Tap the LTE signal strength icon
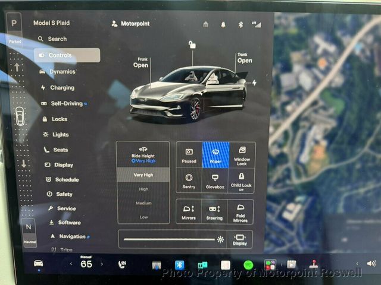This screenshot has height=285, width=381. tap(257, 24)
